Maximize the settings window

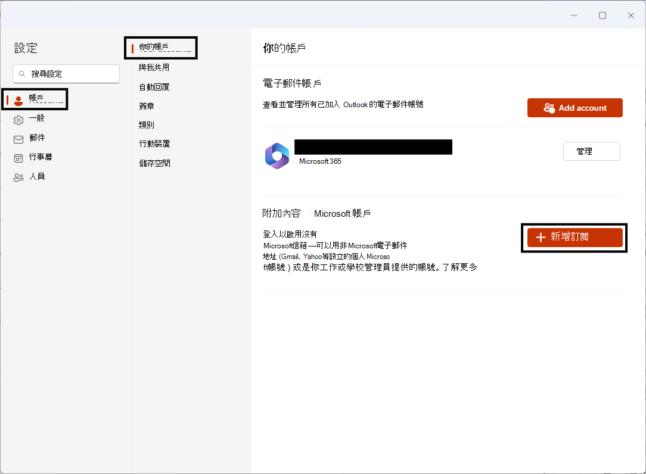click(602, 15)
